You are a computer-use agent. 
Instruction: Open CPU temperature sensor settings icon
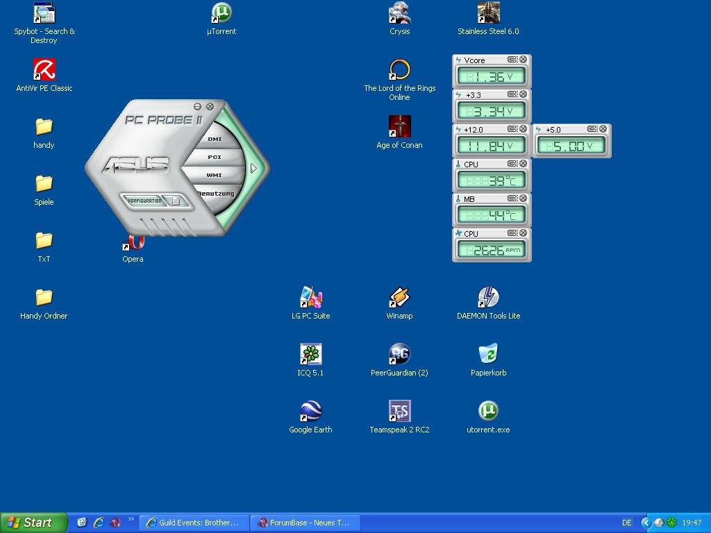point(512,164)
